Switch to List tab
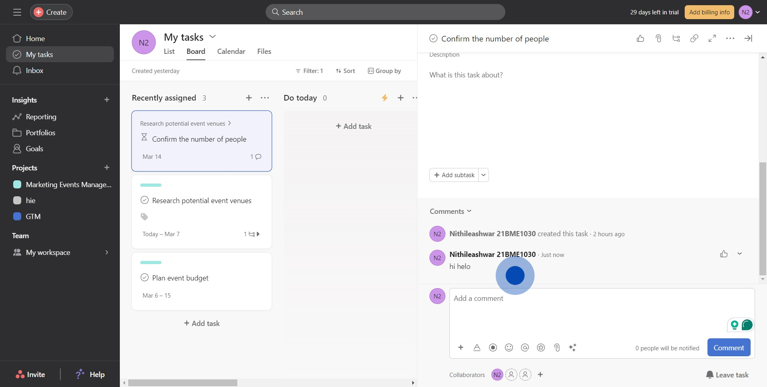 point(169,51)
